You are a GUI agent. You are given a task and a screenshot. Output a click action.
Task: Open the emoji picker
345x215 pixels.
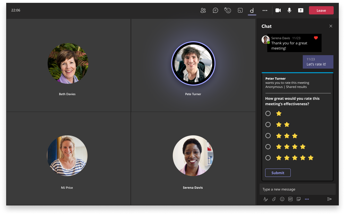pos(282,199)
